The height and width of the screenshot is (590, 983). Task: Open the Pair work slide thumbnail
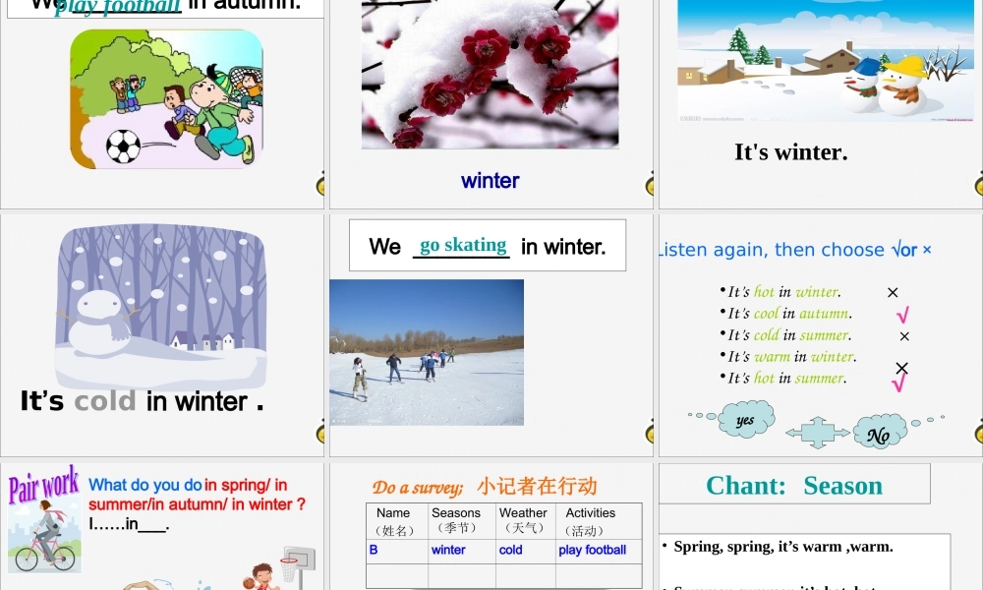162,527
